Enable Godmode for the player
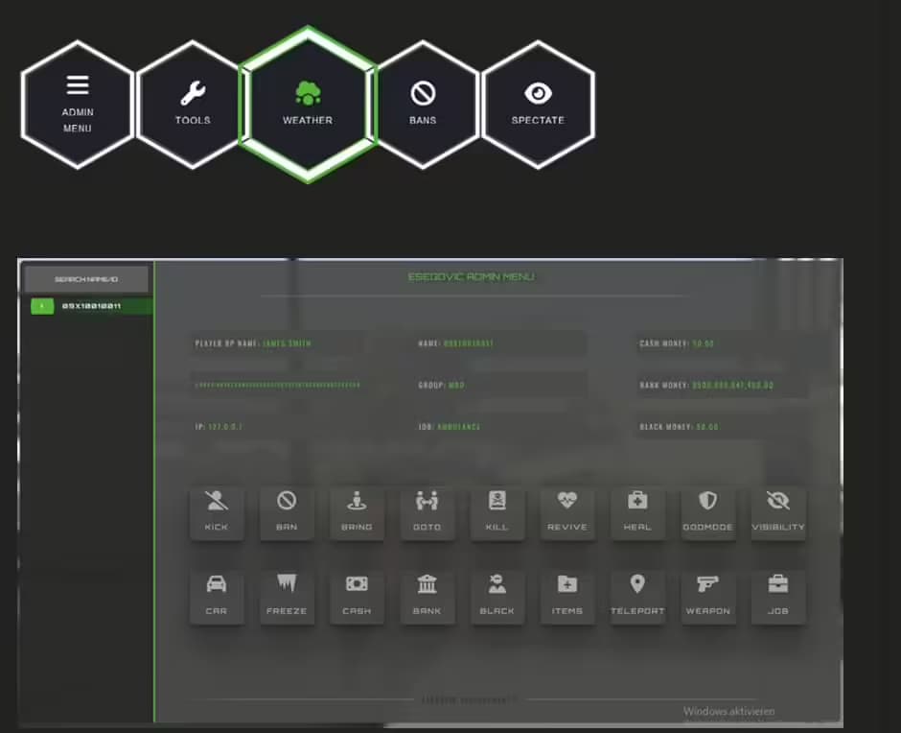The height and width of the screenshot is (733, 901). (x=708, y=511)
